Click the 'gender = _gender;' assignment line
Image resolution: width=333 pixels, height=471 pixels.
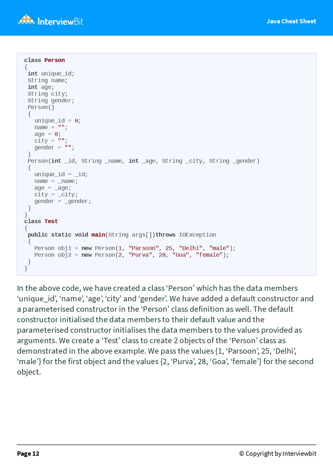[63, 201]
